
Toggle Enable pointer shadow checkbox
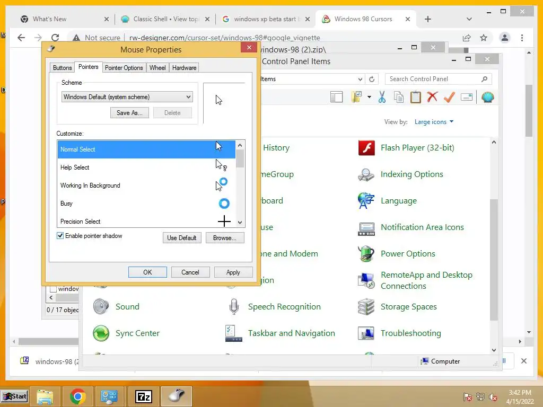pos(60,236)
